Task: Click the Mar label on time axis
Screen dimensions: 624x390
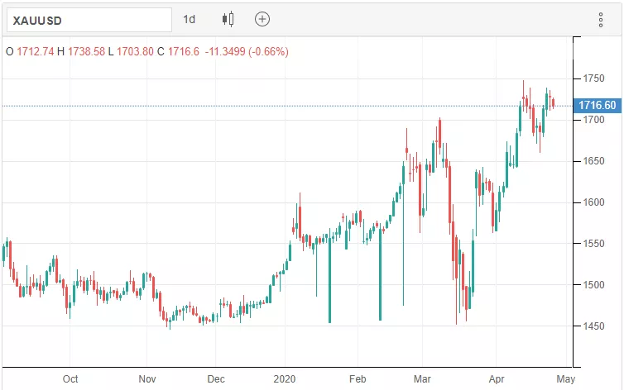Action: (424, 379)
